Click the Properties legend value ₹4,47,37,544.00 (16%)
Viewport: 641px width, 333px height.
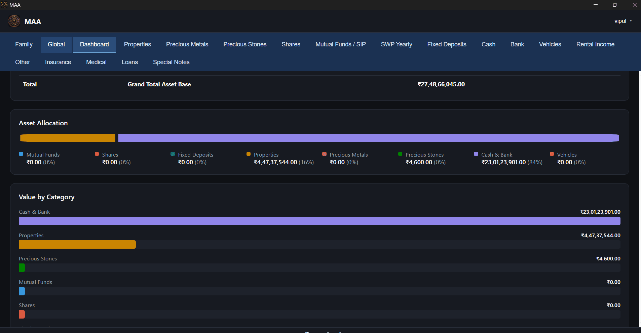pyautogui.click(x=284, y=162)
